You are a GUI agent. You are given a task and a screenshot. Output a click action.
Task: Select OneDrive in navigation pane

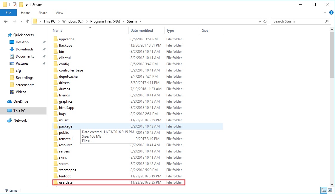(21, 101)
